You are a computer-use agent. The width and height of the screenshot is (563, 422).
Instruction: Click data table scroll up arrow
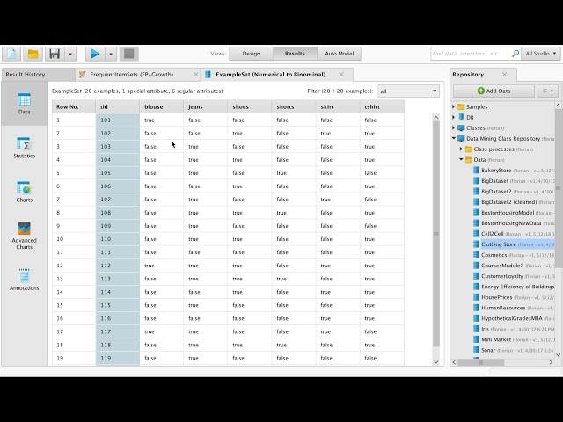pyautogui.click(x=436, y=117)
